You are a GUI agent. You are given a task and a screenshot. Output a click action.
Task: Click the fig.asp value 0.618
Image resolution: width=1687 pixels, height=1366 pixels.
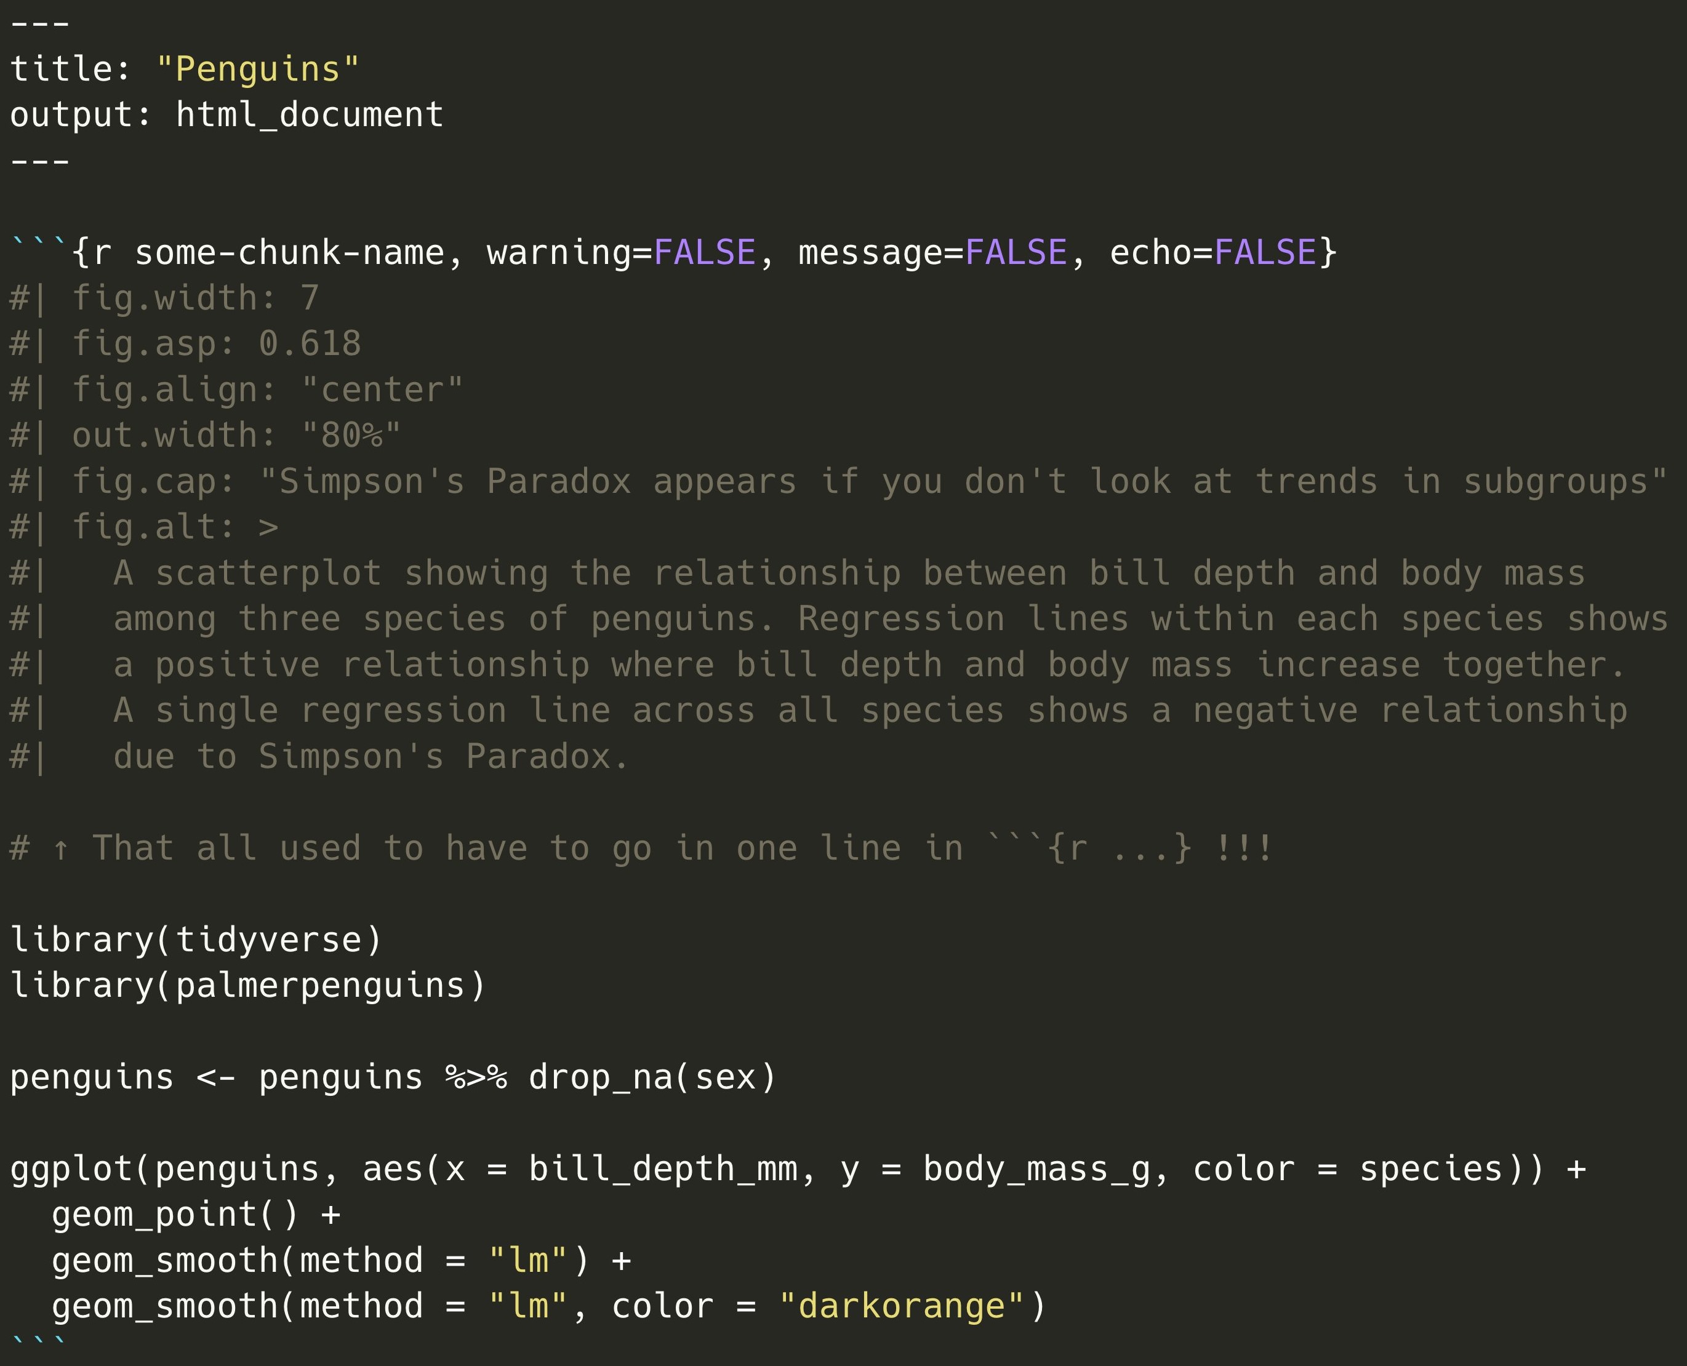[310, 344]
